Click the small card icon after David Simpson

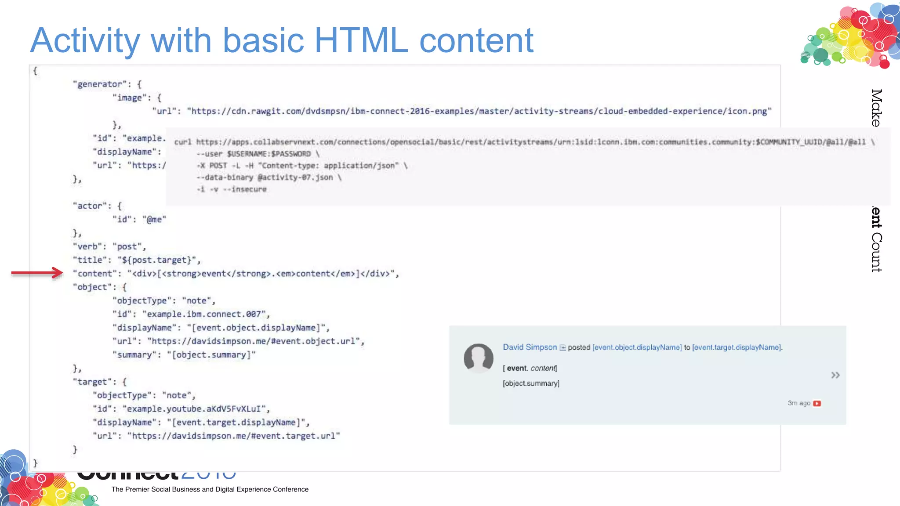[562, 348]
